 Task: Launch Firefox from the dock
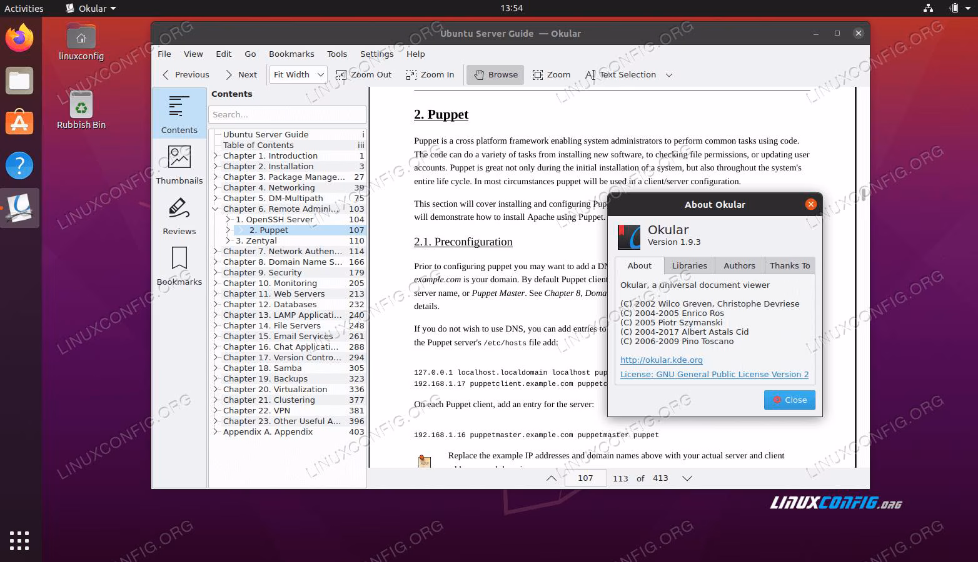19,38
